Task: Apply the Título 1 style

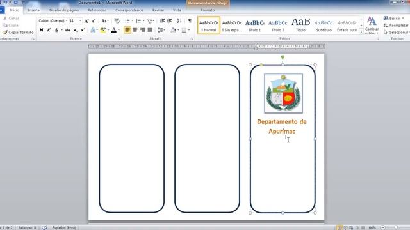Action: (x=255, y=26)
